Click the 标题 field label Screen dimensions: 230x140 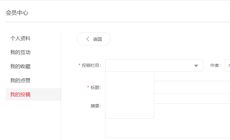coord(96,87)
